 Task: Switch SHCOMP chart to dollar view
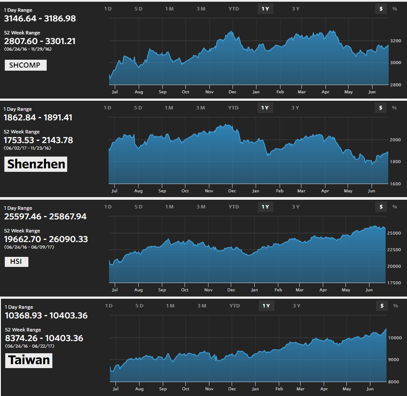click(x=381, y=9)
